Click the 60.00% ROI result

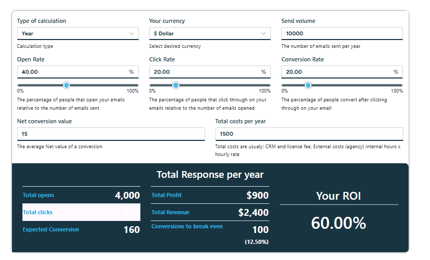click(x=339, y=223)
